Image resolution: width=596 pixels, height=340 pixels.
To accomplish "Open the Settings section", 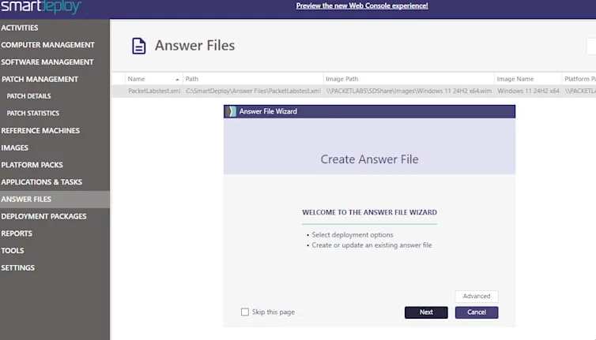I will click(x=18, y=267).
